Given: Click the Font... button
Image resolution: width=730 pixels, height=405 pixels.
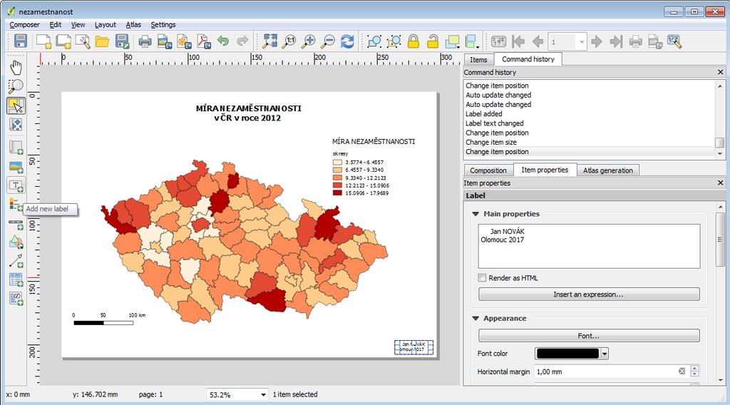Looking at the screenshot, I should [x=589, y=336].
